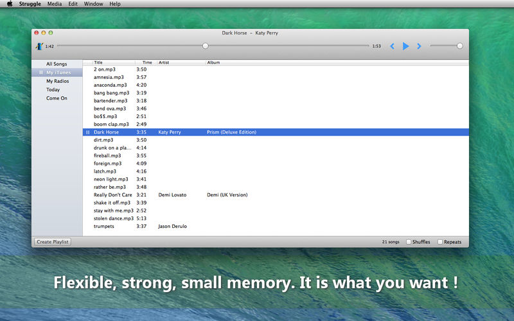514x321 pixels.
Task: Select the song anaconda.mp3
Action: [x=110, y=85]
